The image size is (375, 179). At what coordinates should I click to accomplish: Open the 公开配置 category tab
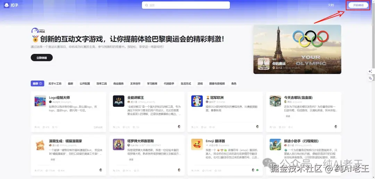[x=85, y=84]
